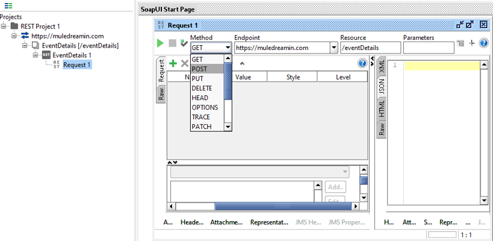This screenshot has height=241, width=493.
Task: Click the assertion checkmark icon beside stop button
Action: pyautogui.click(x=184, y=43)
